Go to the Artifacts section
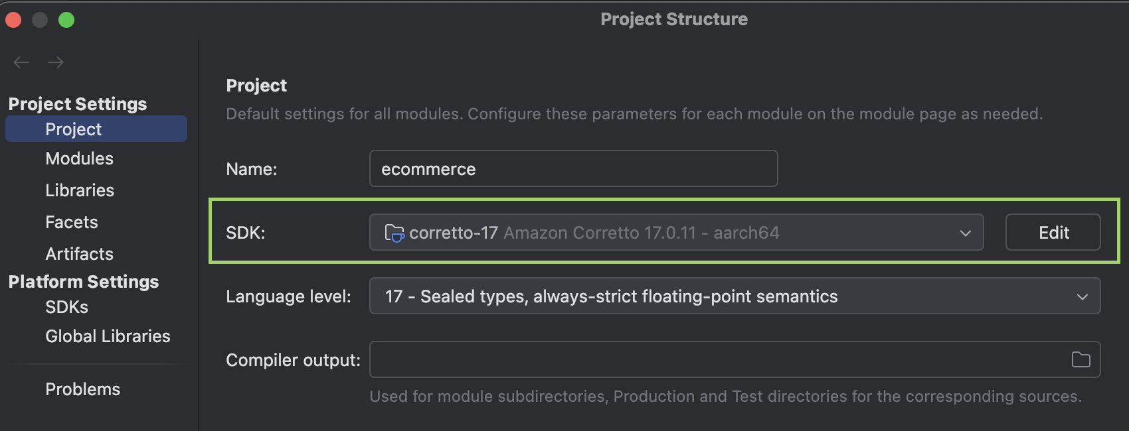Screen dimensions: 1129x431 coord(79,254)
